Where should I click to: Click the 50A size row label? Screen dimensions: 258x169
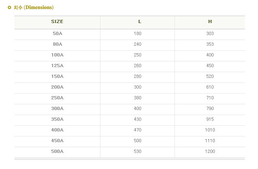(x=57, y=33)
